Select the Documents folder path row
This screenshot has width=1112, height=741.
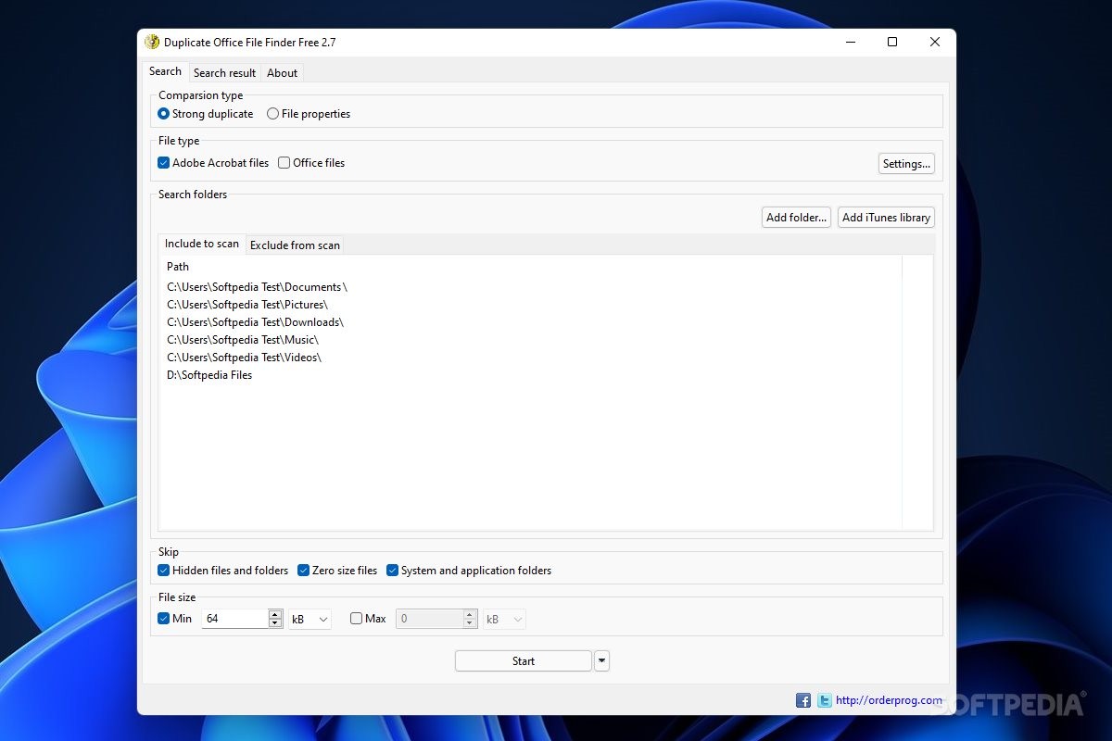[530, 287]
